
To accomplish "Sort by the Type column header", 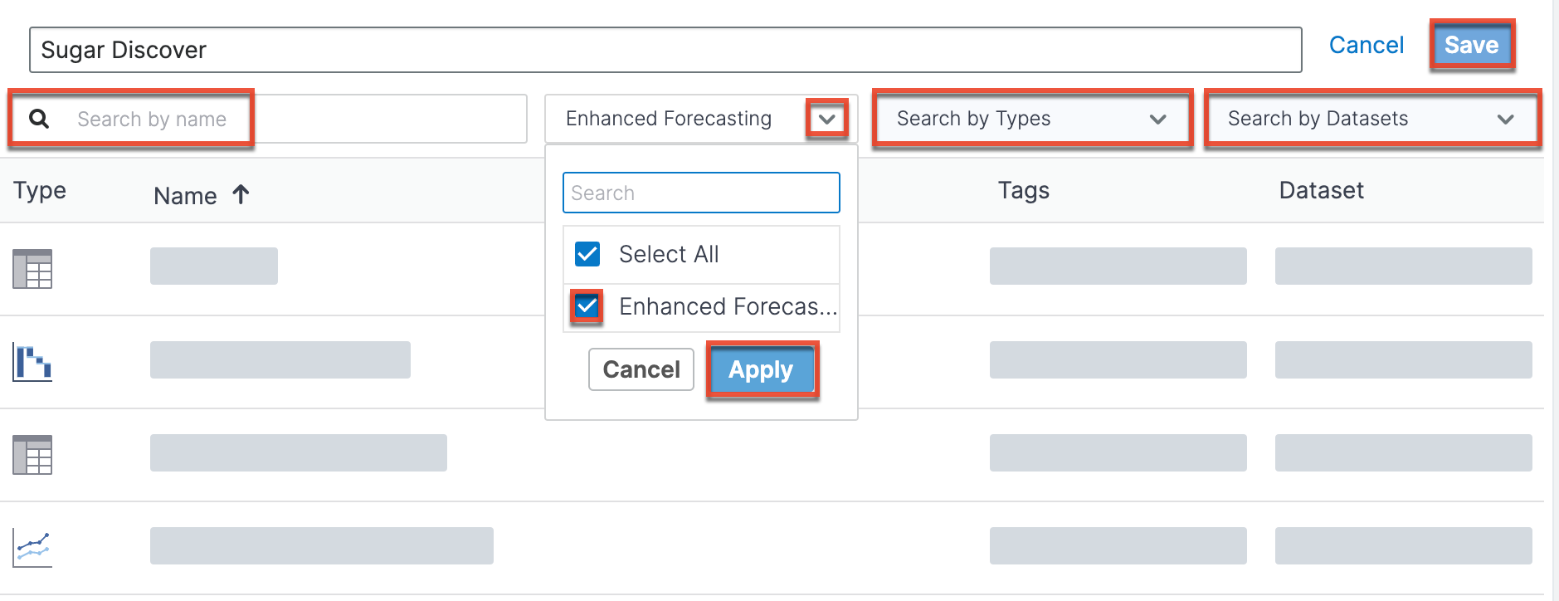I will [x=40, y=191].
